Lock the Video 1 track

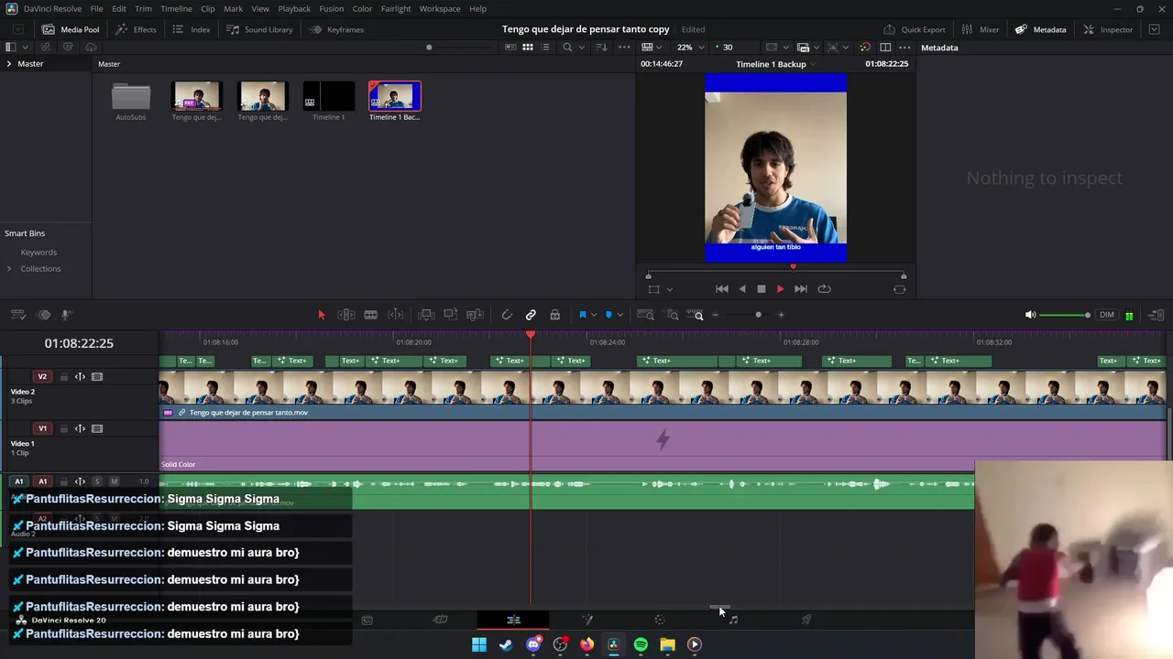tap(64, 428)
